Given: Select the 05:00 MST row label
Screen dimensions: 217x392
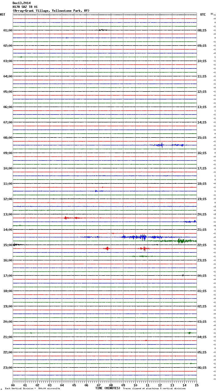Looking at the screenshot, I should point(8,92).
